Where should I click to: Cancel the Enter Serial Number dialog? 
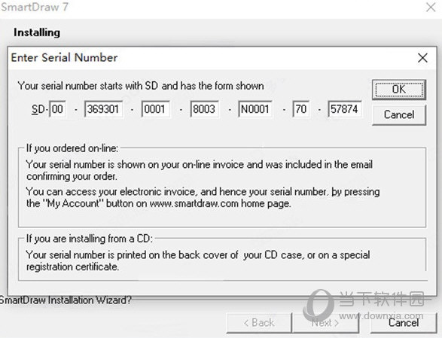coord(399,114)
